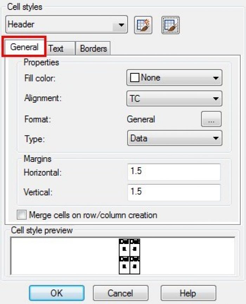This screenshot has height=304, width=246.
Task: Expand the Type Data dropdown
Action: 175,138
